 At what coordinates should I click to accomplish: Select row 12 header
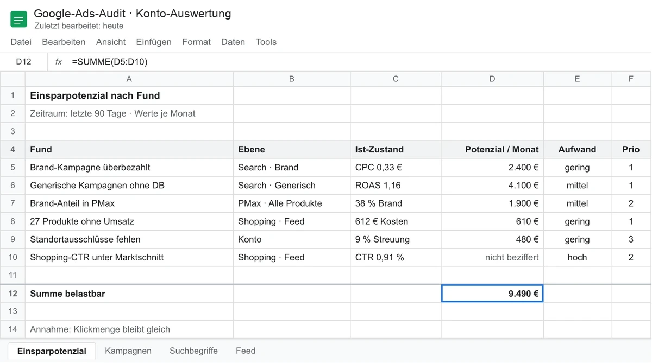[x=13, y=294]
